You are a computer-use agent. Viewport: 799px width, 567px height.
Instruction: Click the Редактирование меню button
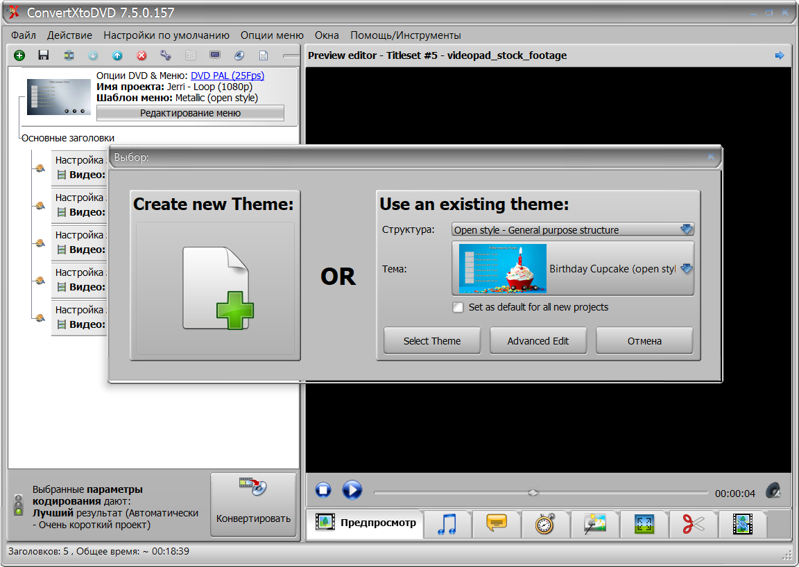(190, 113)
